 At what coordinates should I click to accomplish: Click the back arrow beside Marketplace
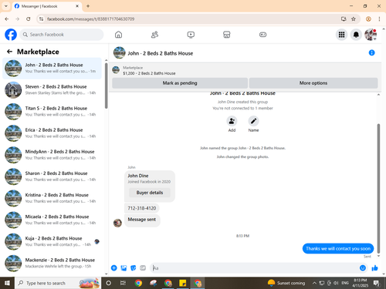[9, 52]
